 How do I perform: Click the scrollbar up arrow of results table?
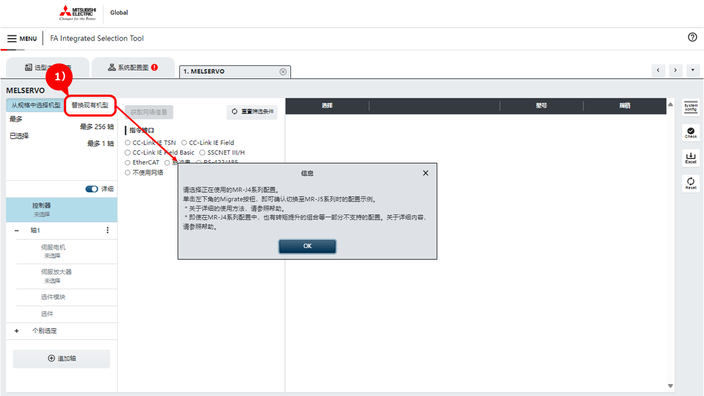click(670, 105)
